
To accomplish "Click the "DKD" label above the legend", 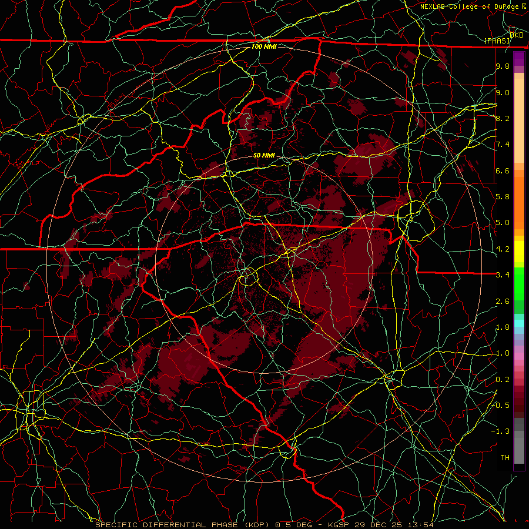I will click(517, 35).
